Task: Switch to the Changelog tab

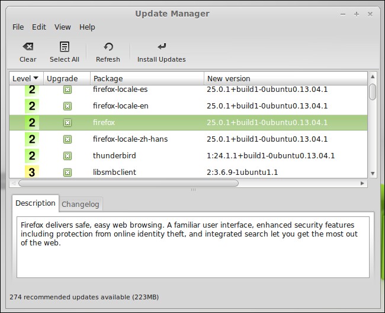Action: point(81,204)
